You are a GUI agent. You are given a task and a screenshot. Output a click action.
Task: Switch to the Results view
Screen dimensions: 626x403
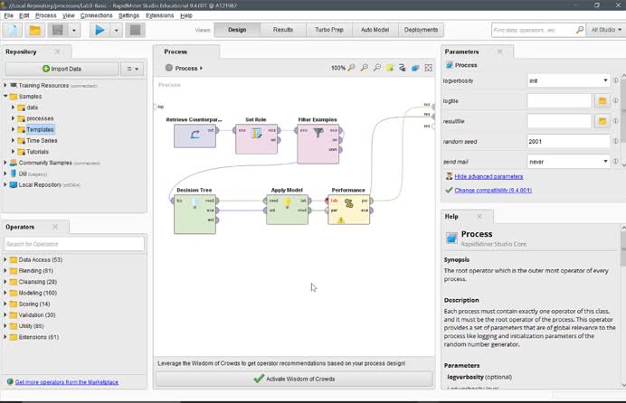click(283, 30)
